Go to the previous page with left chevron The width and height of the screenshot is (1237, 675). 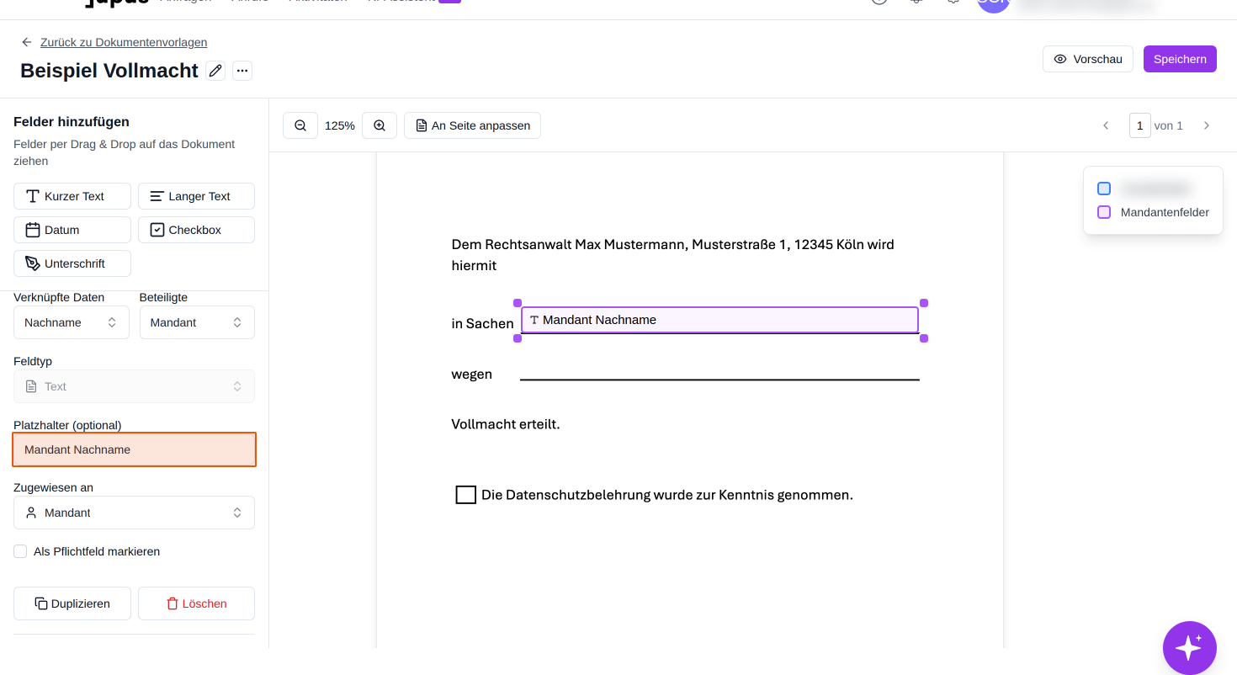click(x=1106, y=125)
